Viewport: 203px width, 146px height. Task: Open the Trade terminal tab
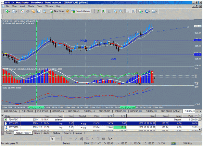(x=9, y=133)
